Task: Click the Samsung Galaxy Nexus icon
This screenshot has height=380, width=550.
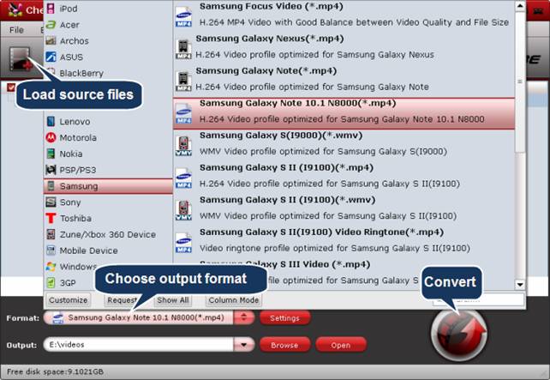Action: pyautogui.click(x=183, y=49)
